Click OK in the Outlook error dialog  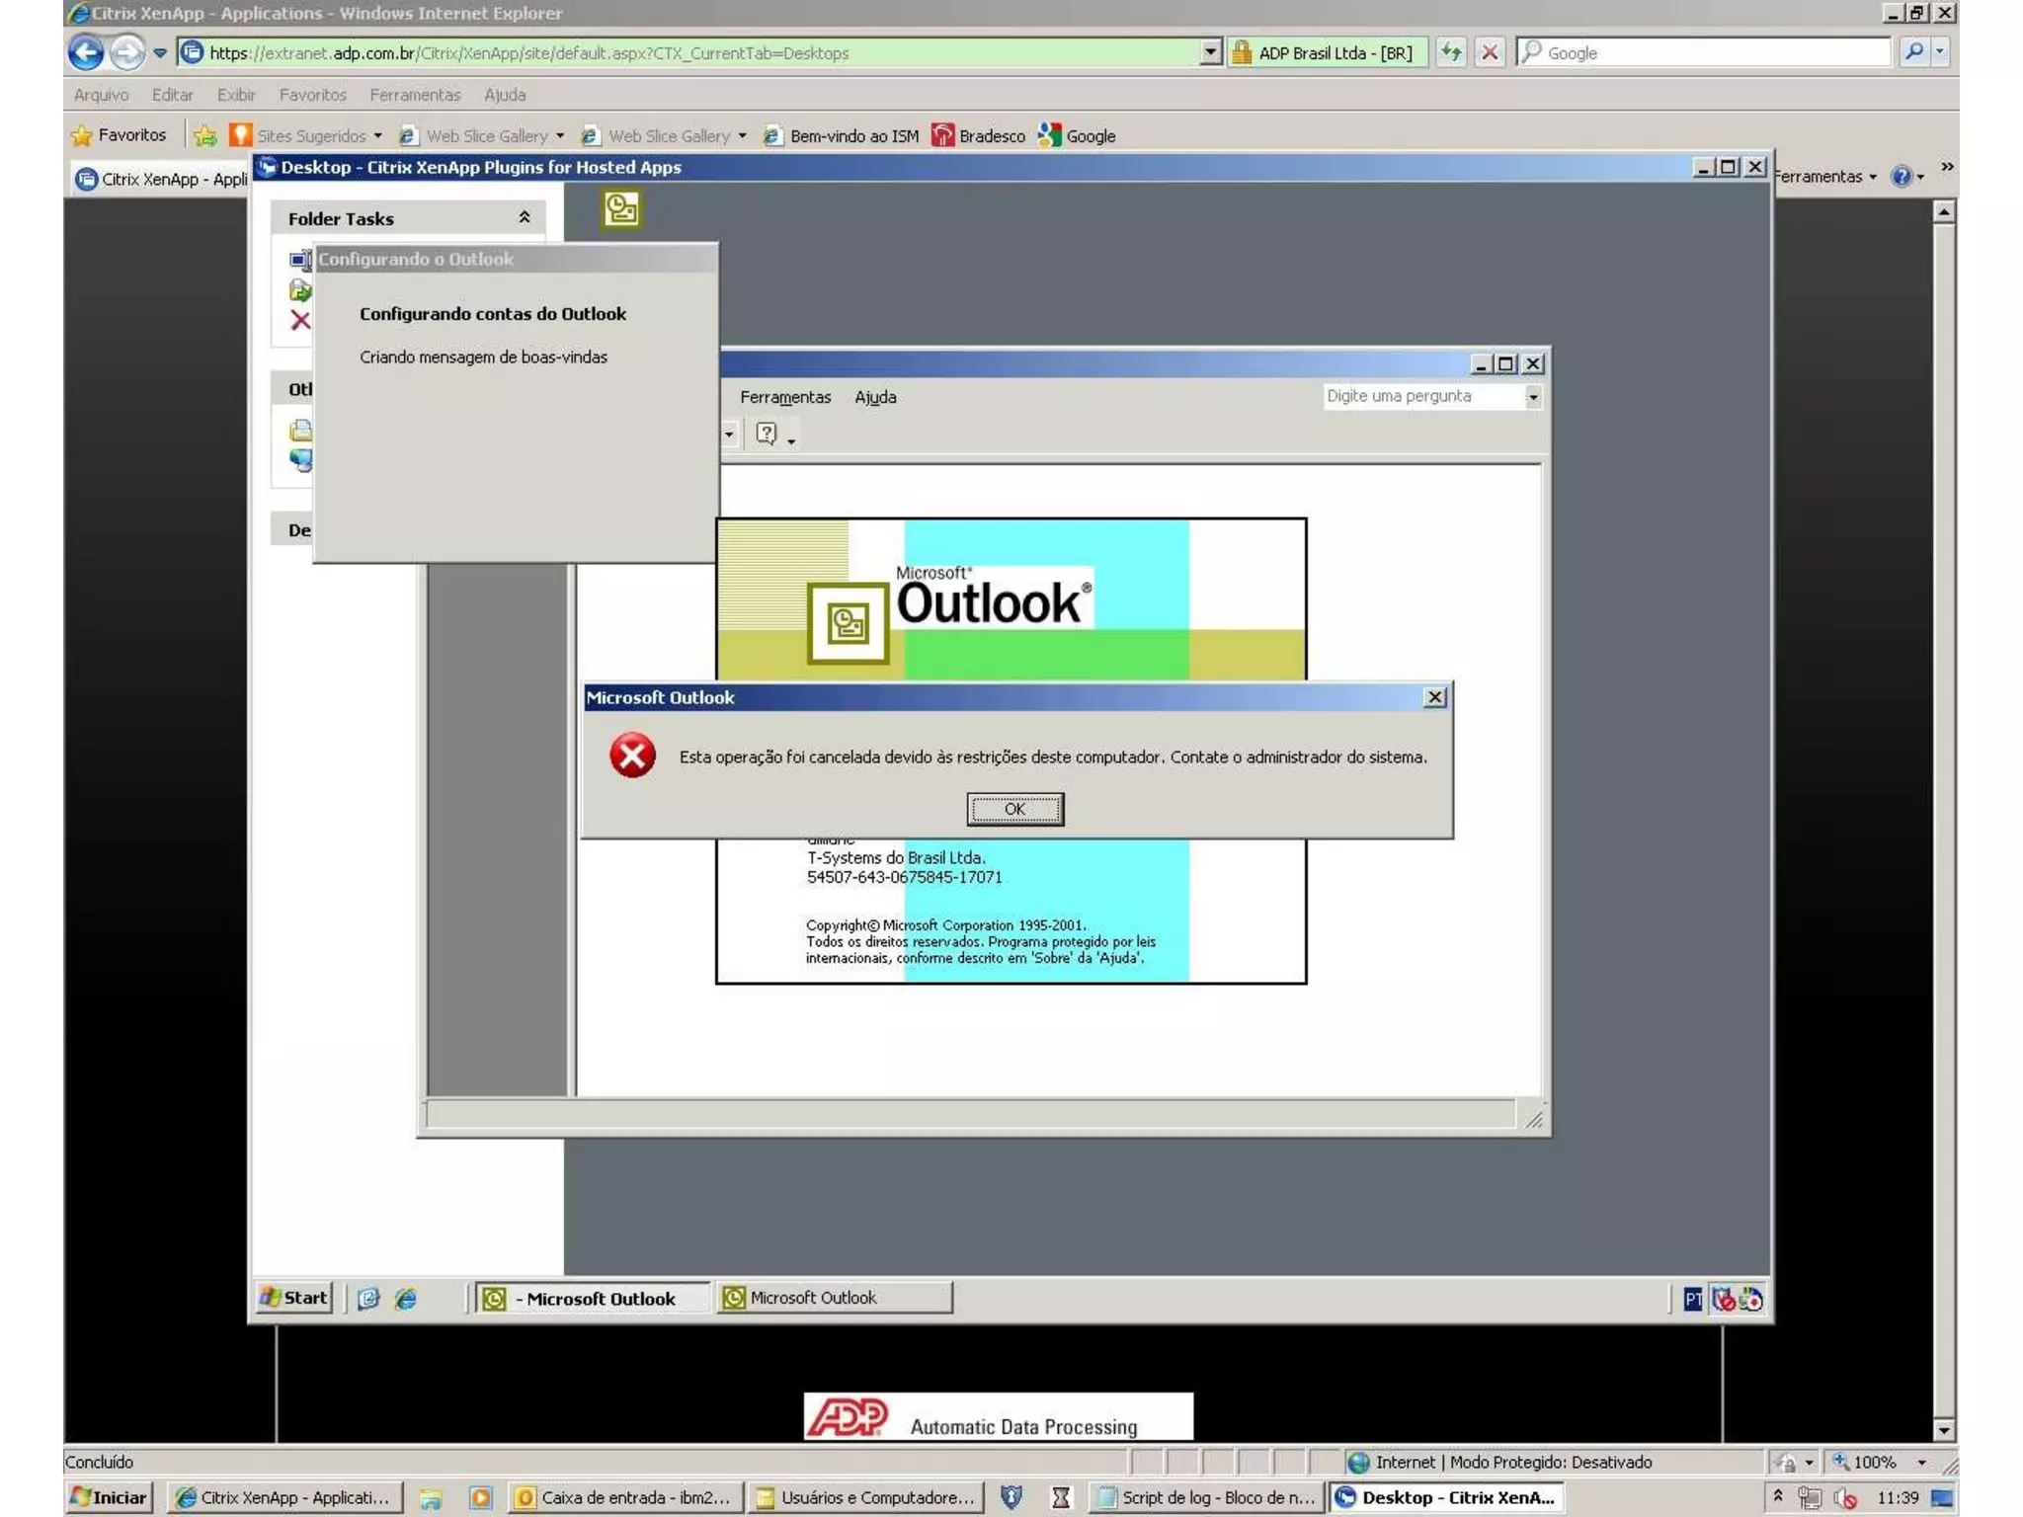click(1014, 809)
